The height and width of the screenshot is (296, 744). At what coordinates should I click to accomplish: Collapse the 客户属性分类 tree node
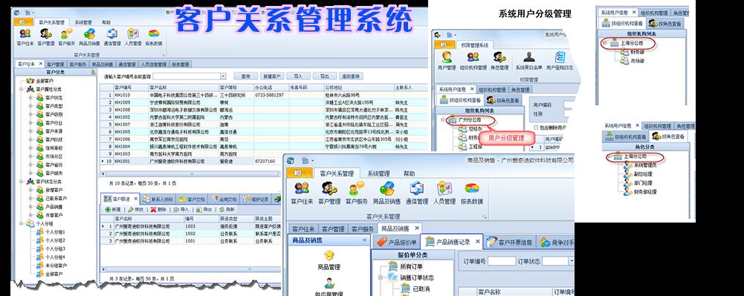click(22, 89)
